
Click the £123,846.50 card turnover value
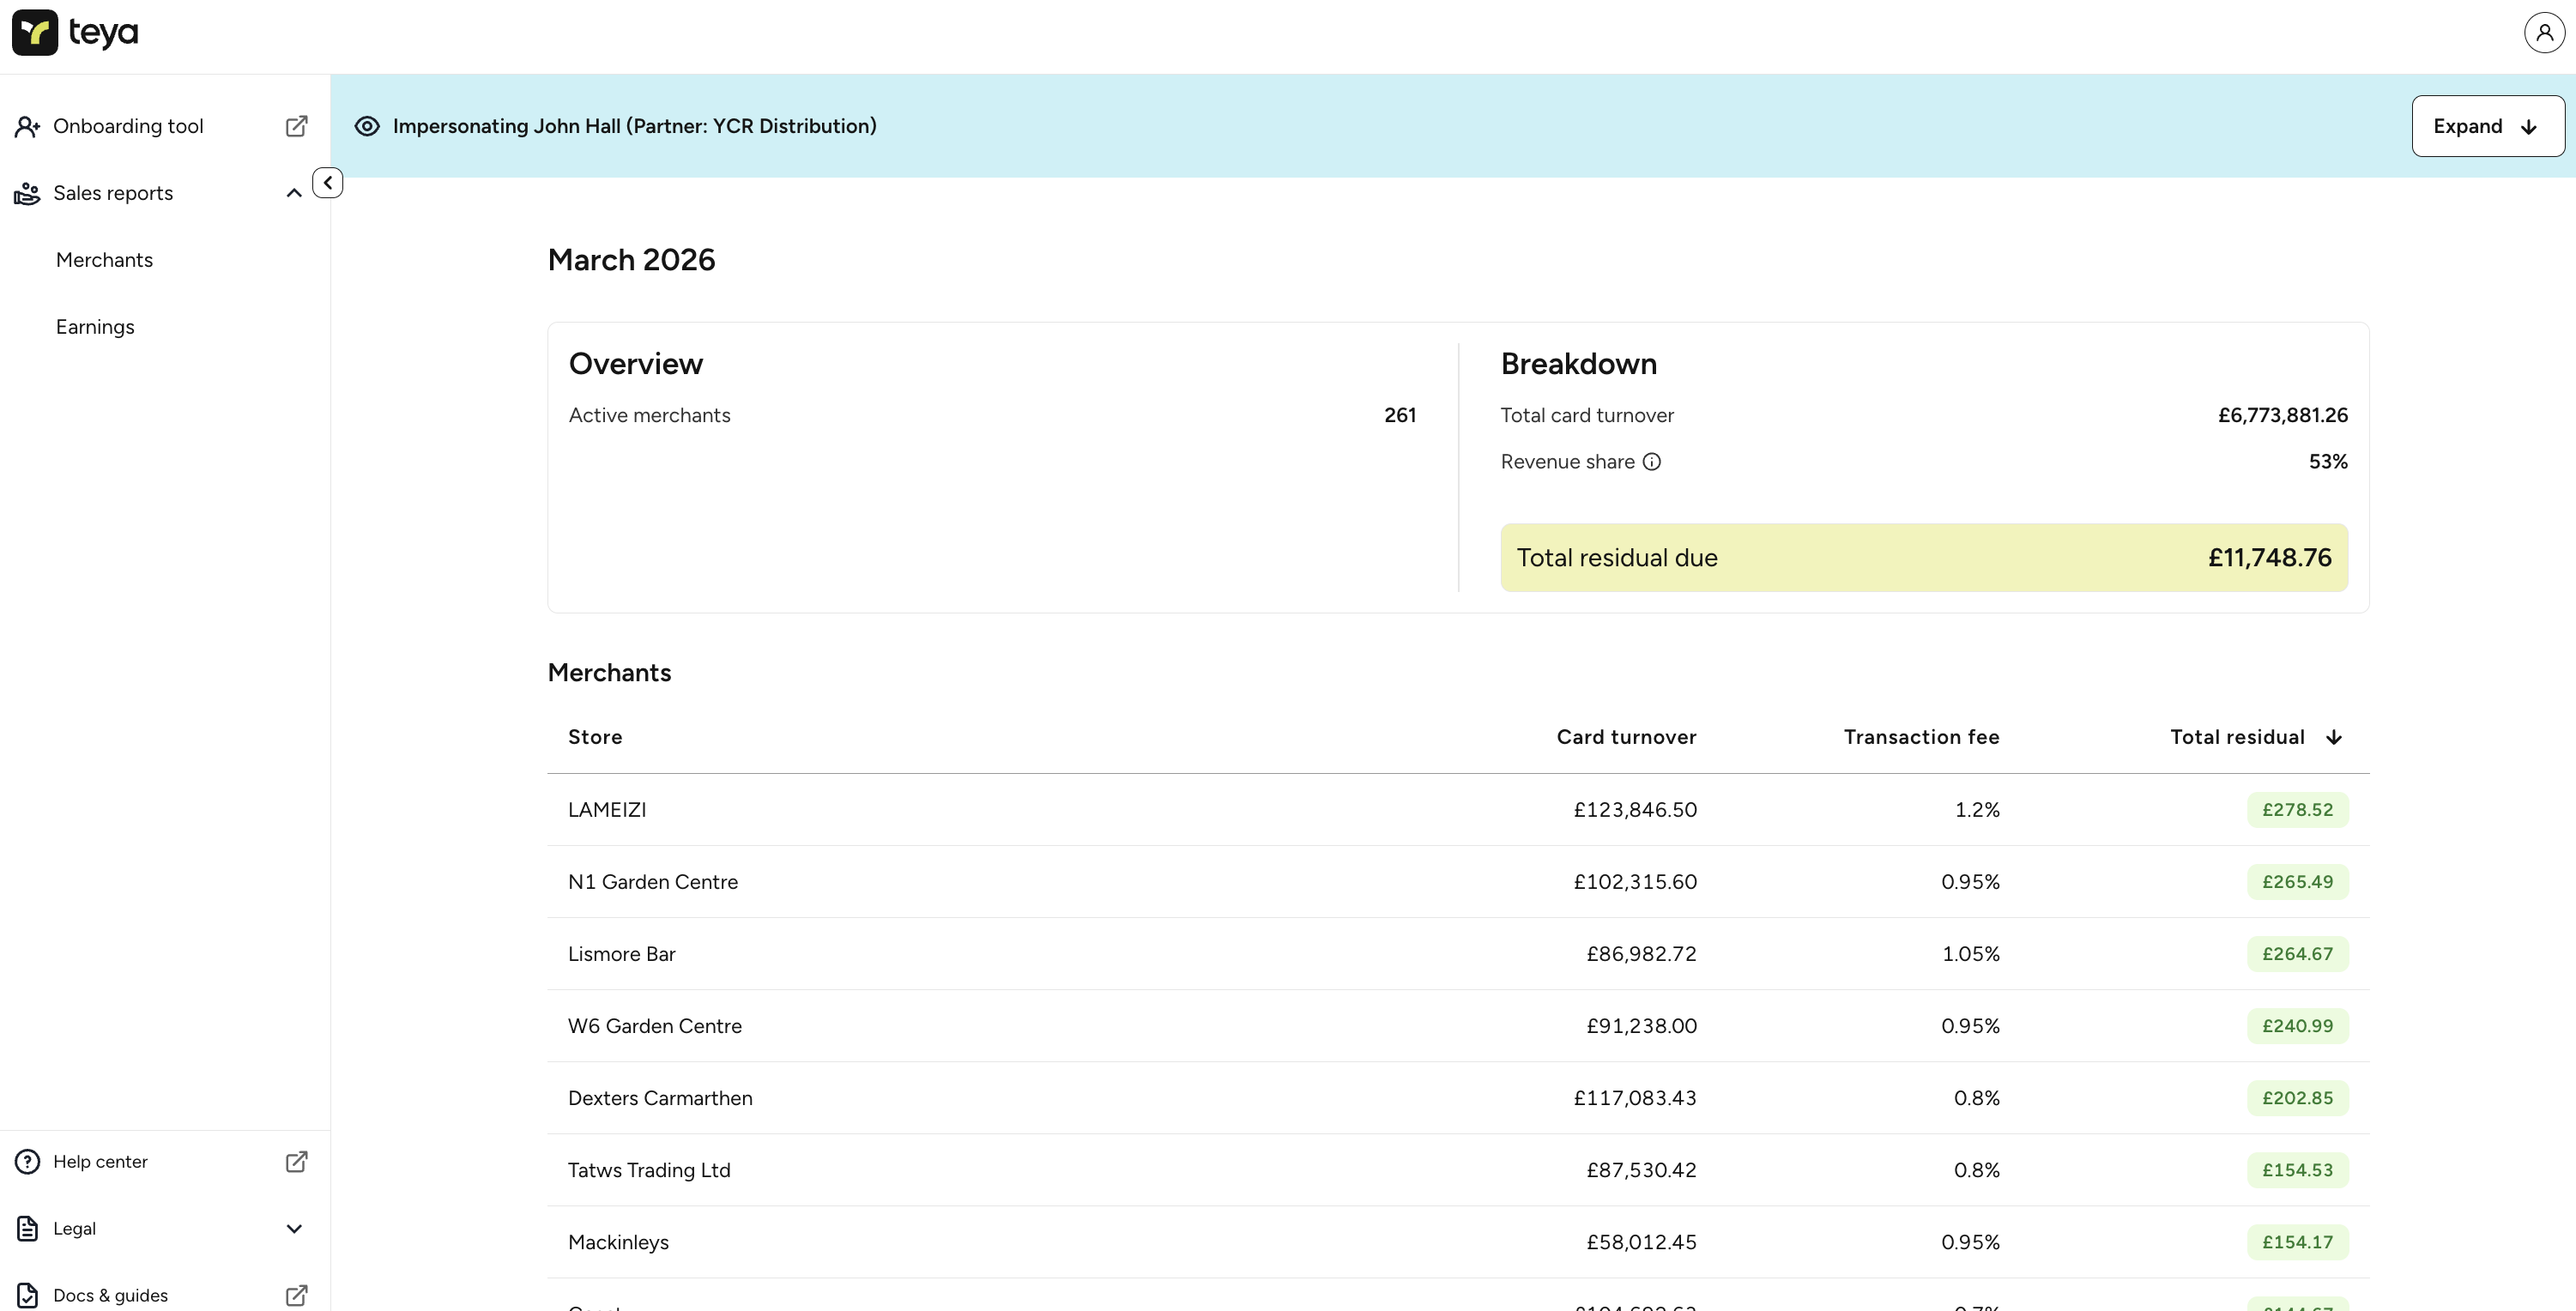1635,810
